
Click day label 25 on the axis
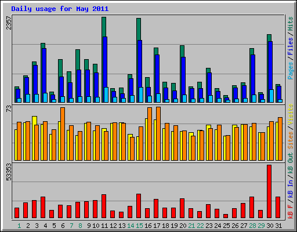click(x=226, y=226)
